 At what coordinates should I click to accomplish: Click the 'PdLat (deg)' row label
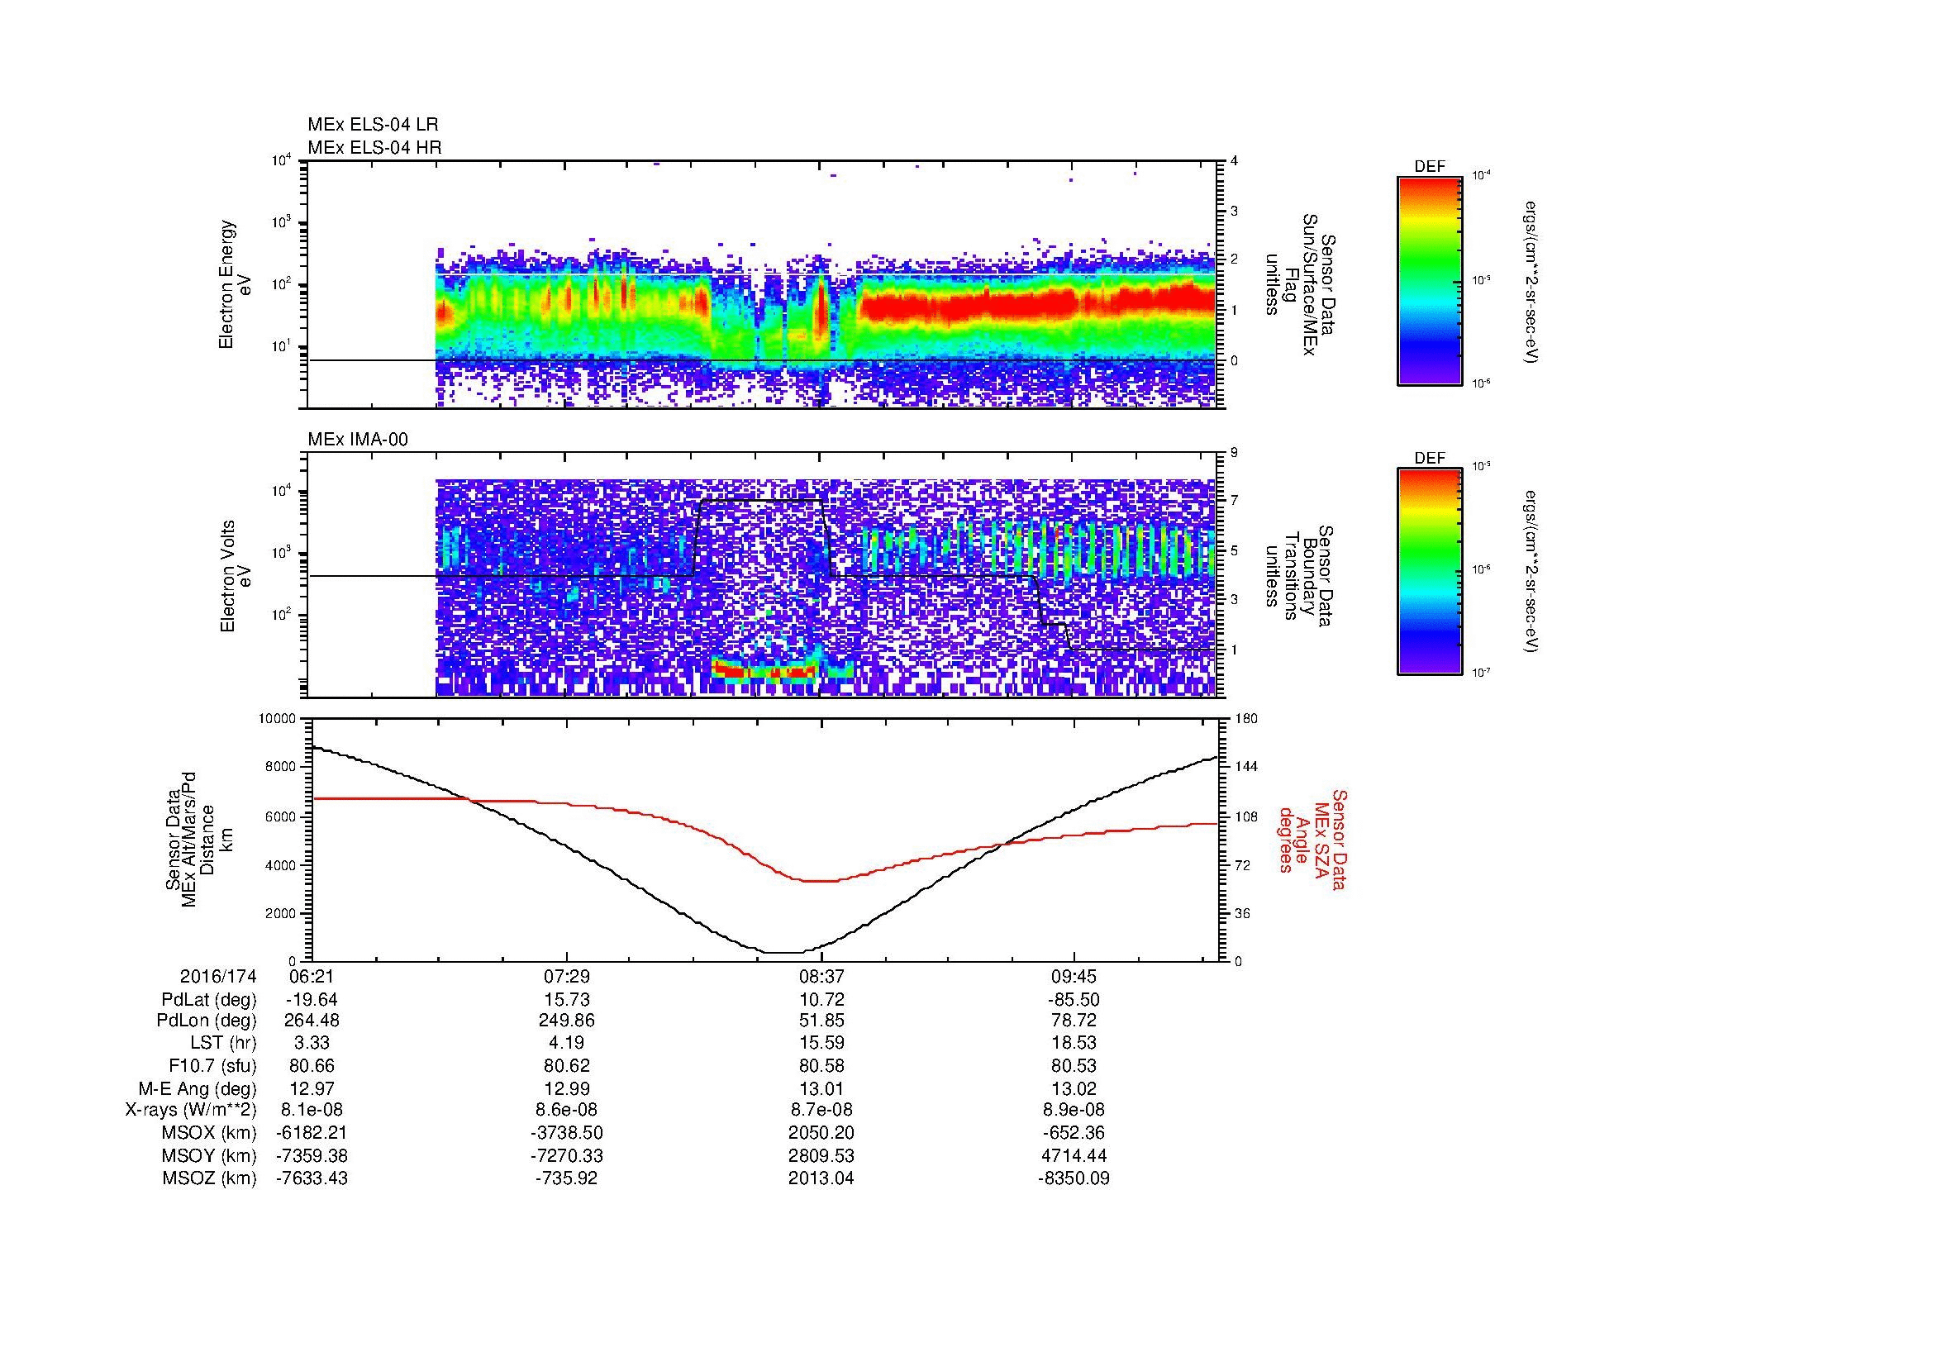click(x=209, y=1000)
